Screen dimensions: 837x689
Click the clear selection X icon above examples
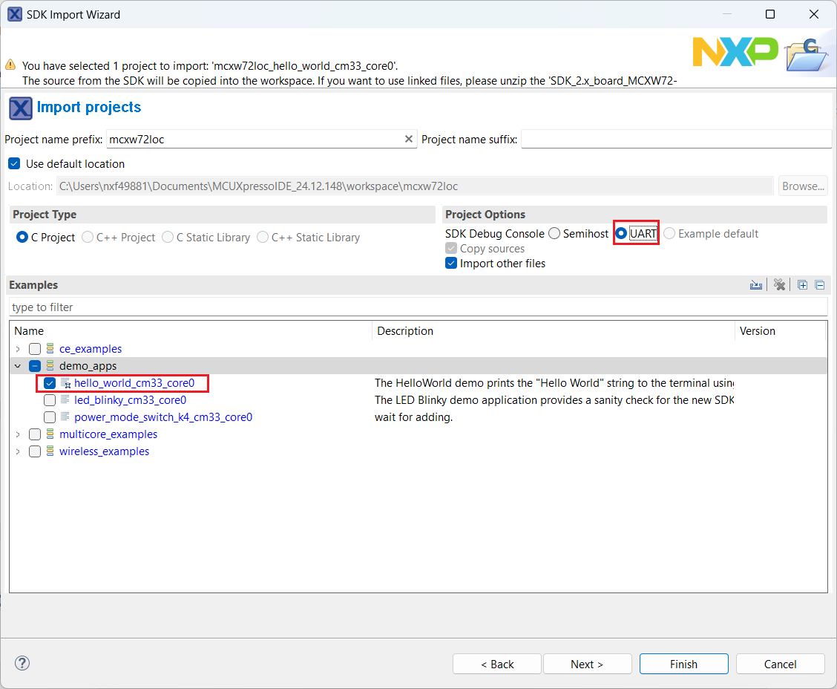click(779, 285)
